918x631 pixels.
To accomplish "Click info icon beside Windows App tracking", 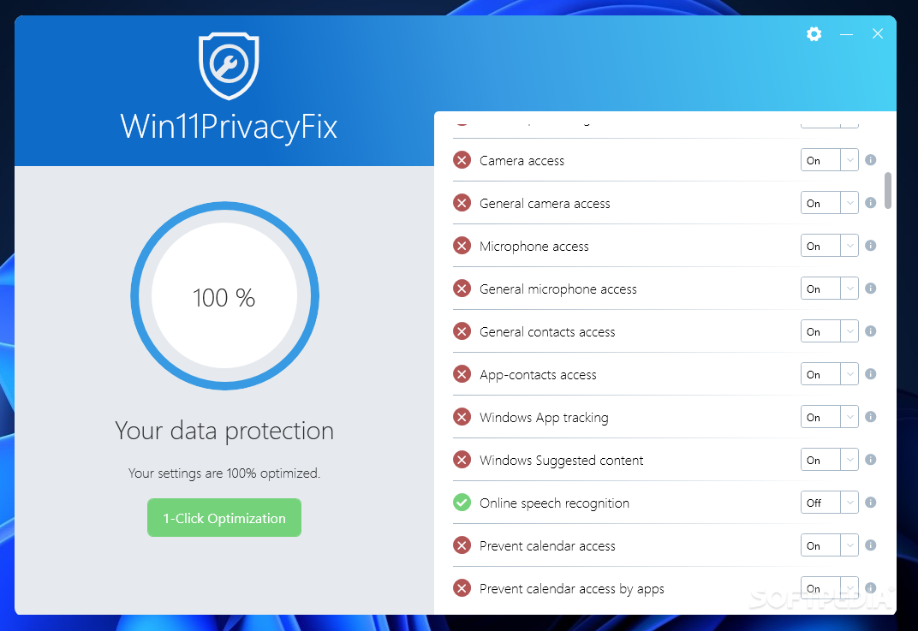I will point(871,417).
